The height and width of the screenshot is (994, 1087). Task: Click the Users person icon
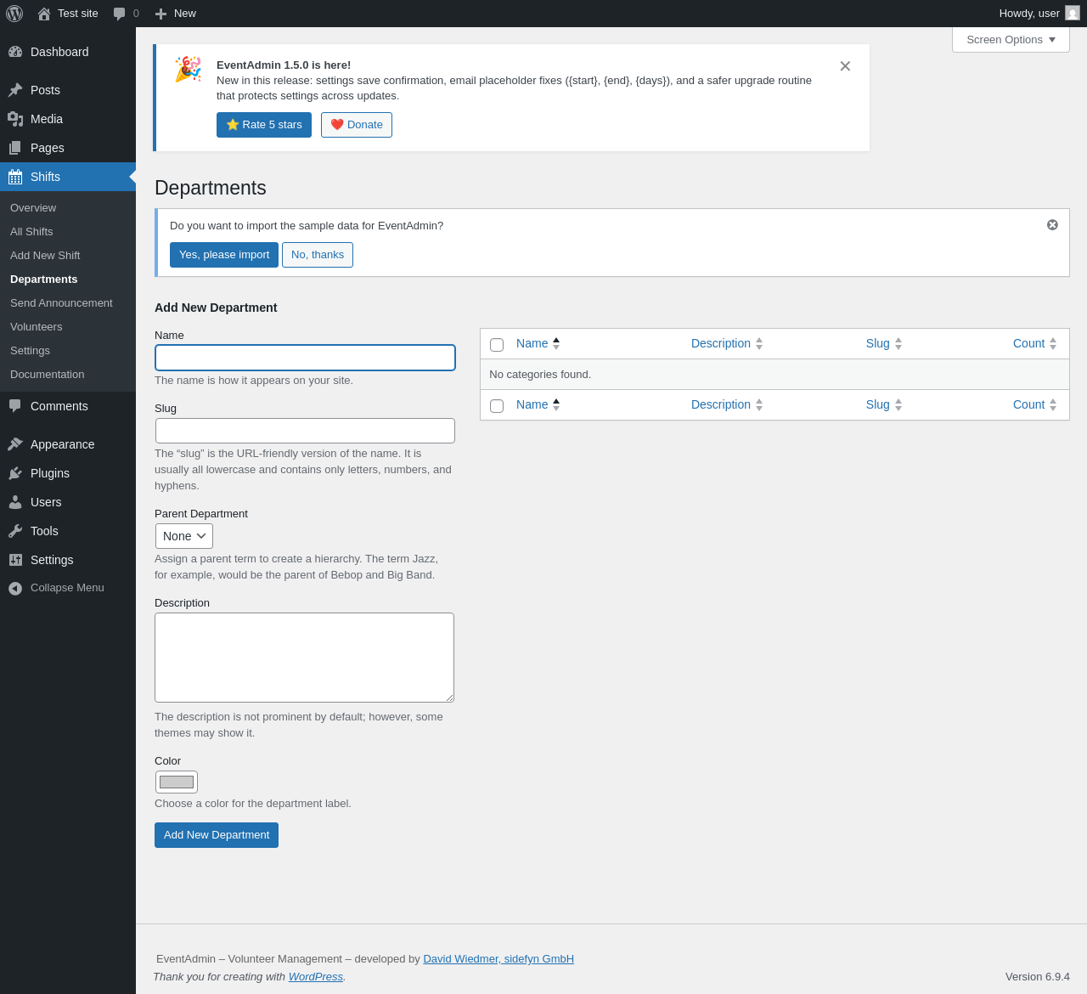(x=15, y=502)
